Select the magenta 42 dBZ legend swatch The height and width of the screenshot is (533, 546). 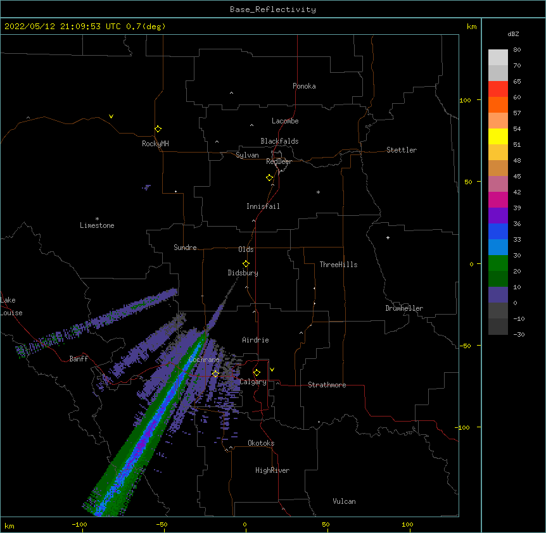(498, 199)
